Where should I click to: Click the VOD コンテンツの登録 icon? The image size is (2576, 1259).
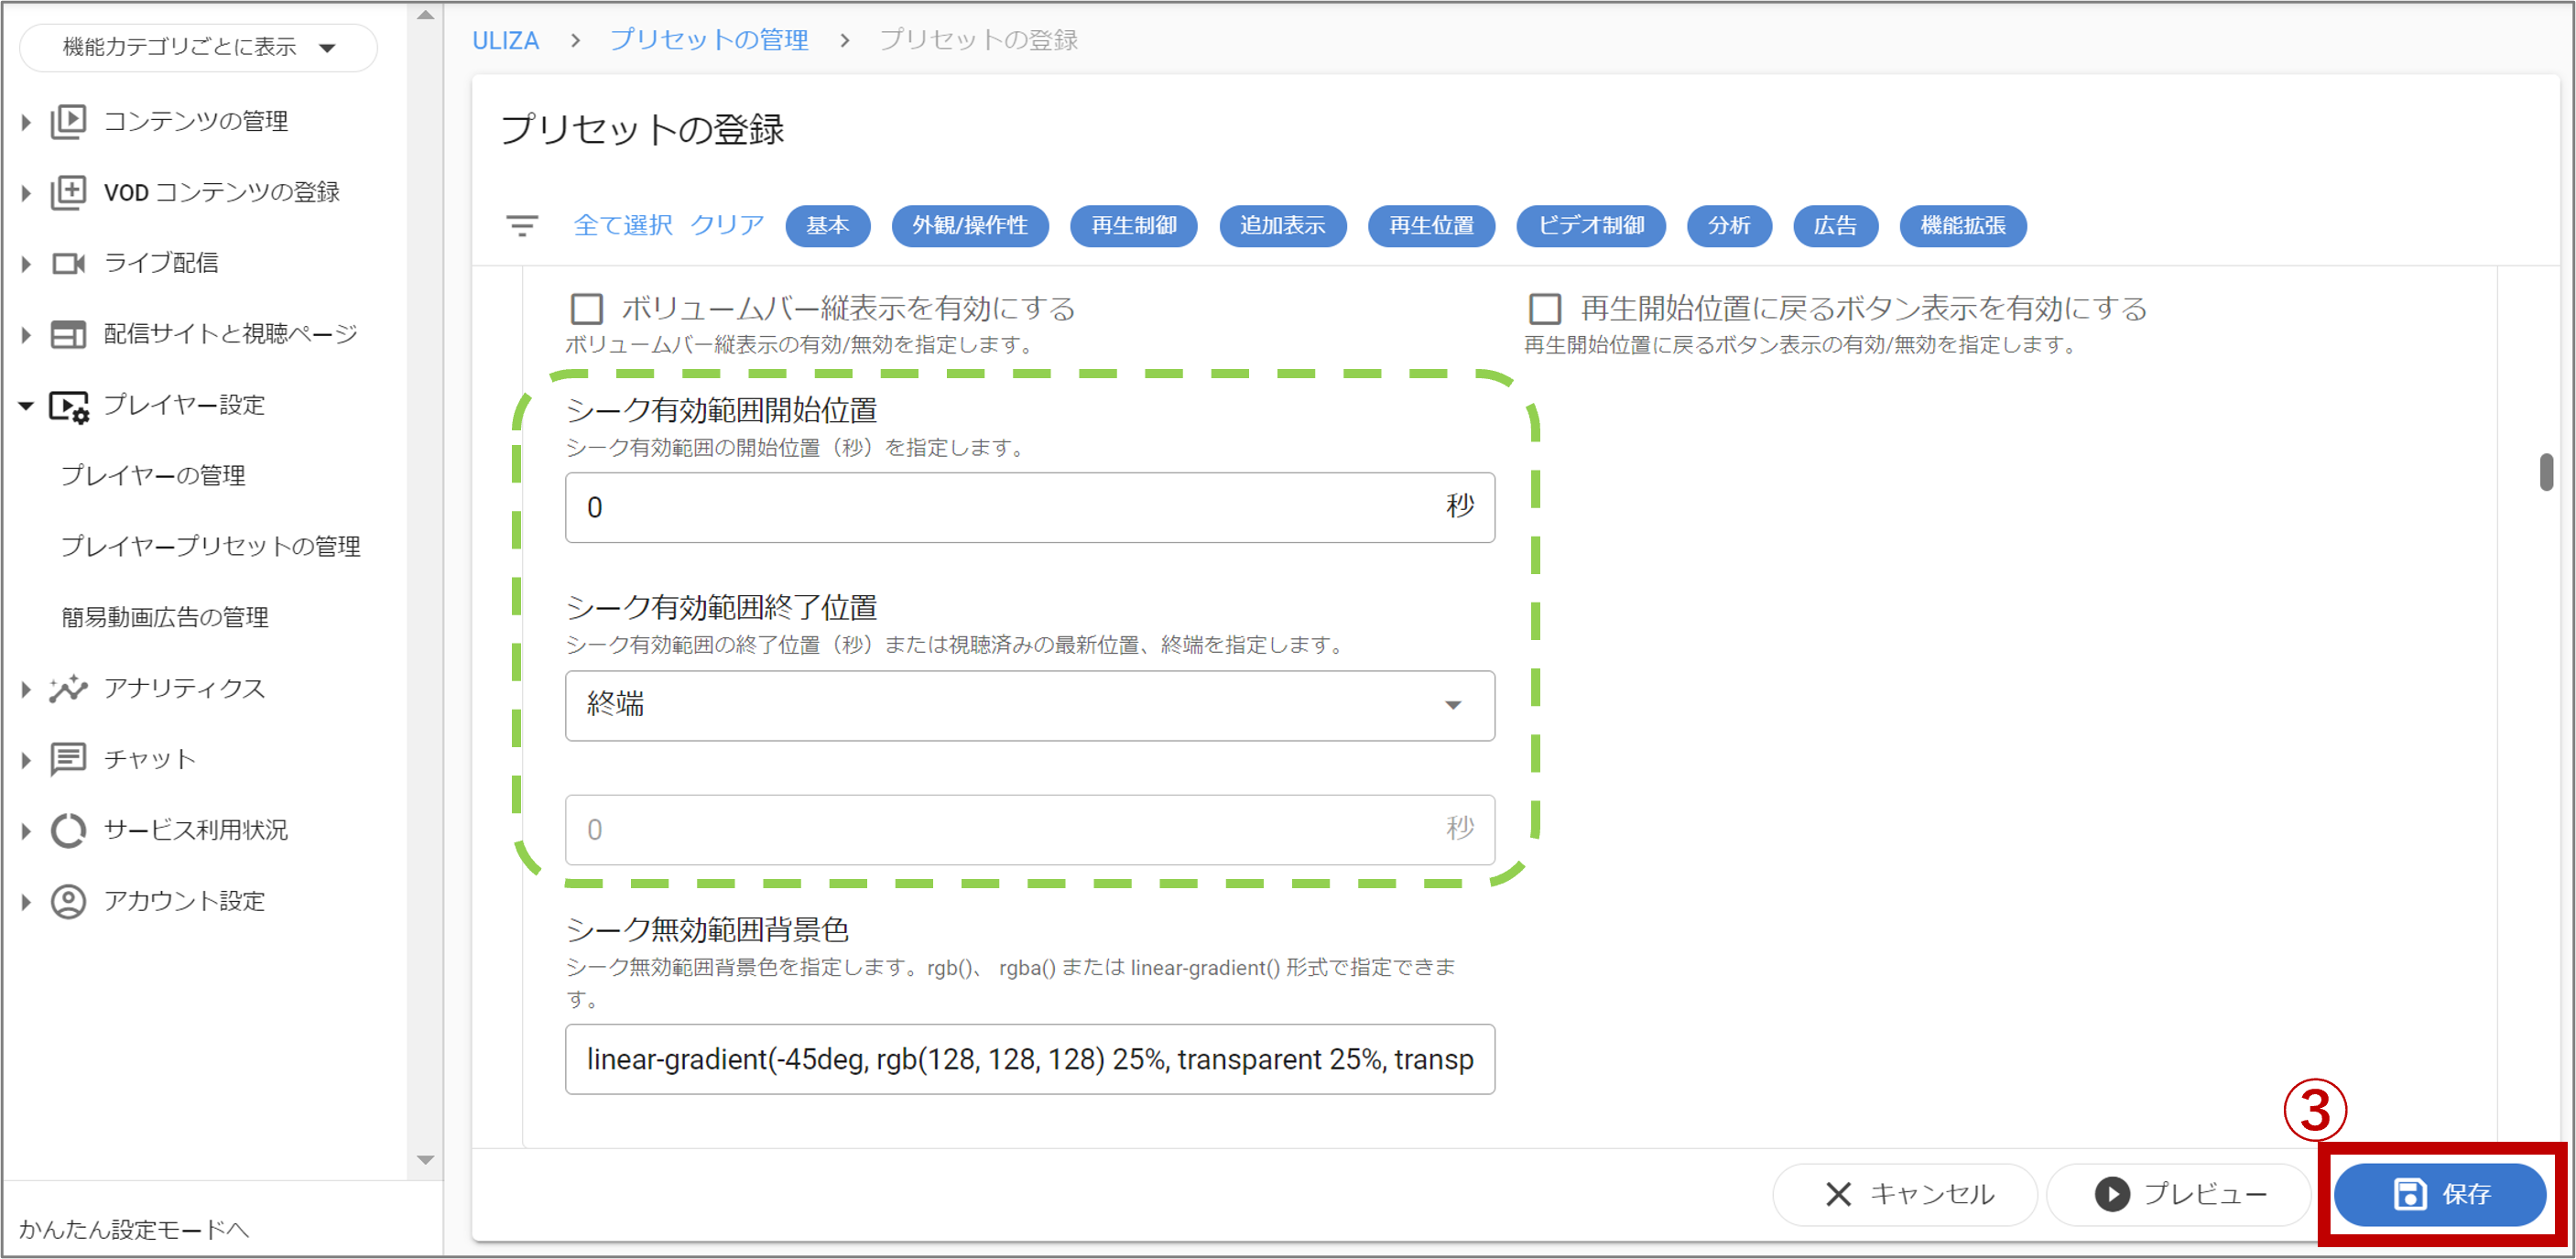68,192
